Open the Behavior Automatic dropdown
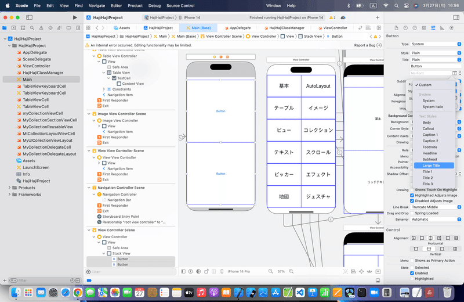This screenshot has height=302, width=464. 436,220
